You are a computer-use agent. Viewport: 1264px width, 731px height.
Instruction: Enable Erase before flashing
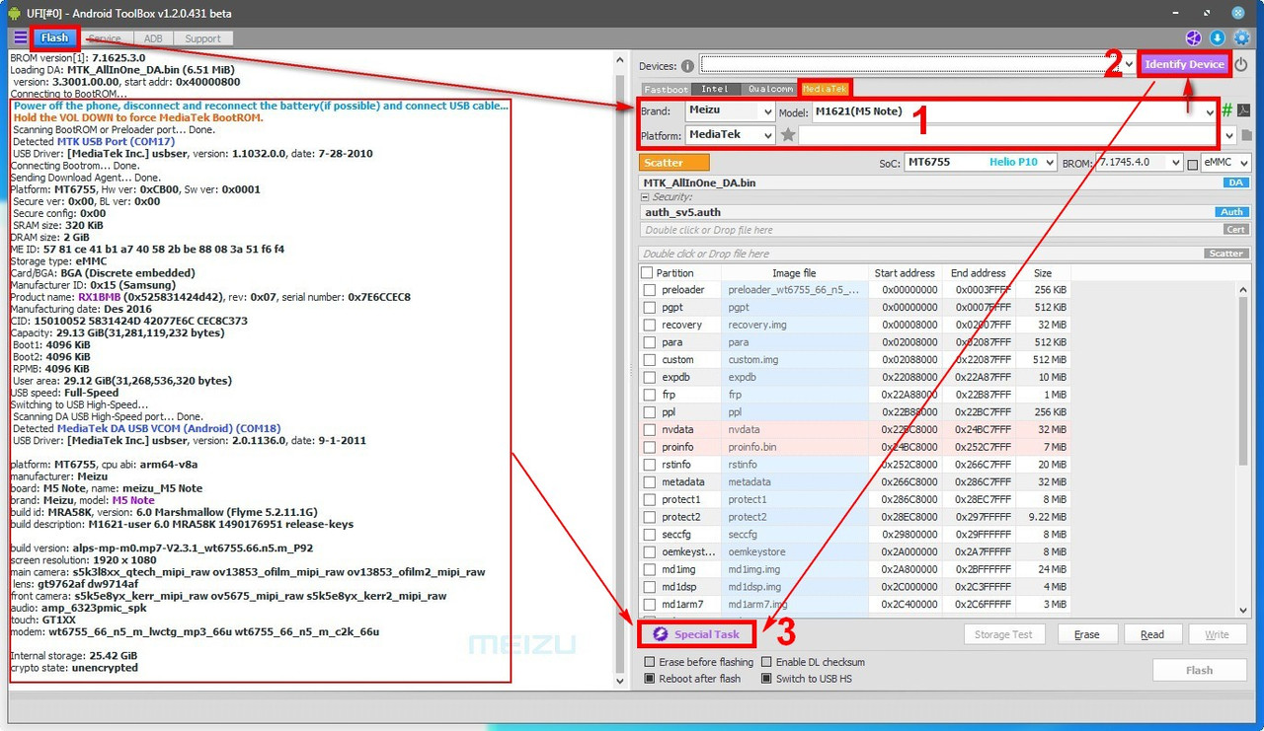[650, 662]
